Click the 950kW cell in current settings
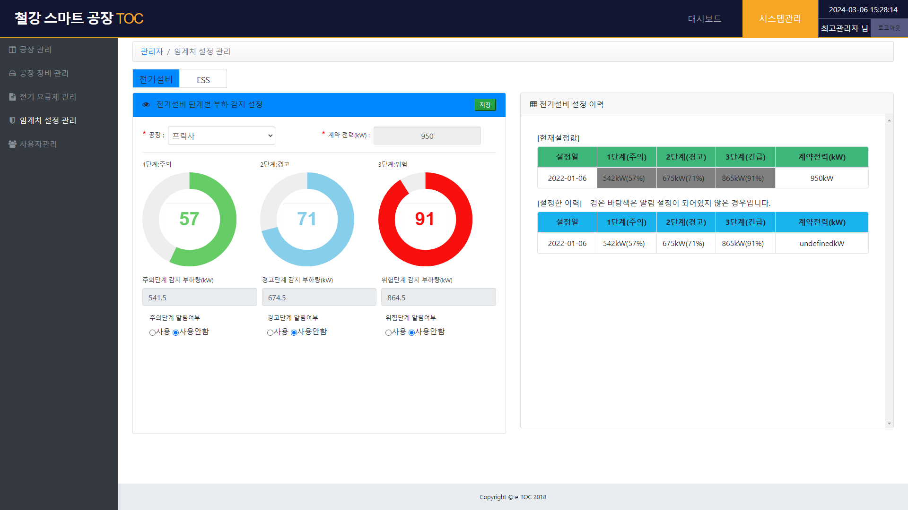The image size is (908, 510). (x=822, y=178)
